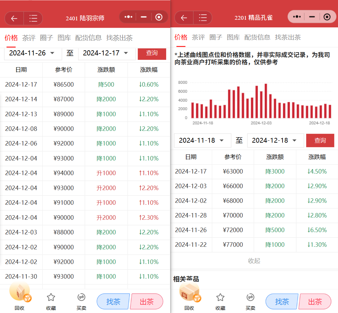Click 降5000 change cell

[x=275, y=230]
